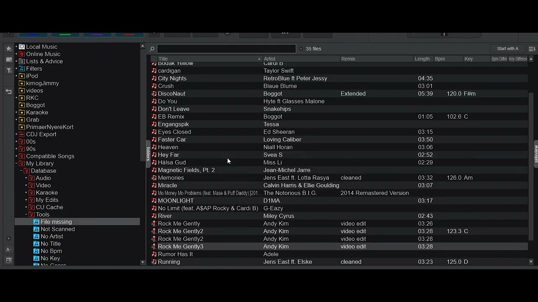538x302 pixels.
Task: Click the music note icon for cardigan
Action: (154, 71)
